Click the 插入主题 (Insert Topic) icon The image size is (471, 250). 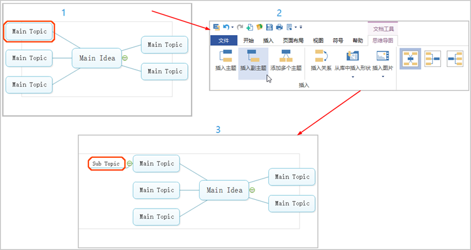tap(226, 56)
